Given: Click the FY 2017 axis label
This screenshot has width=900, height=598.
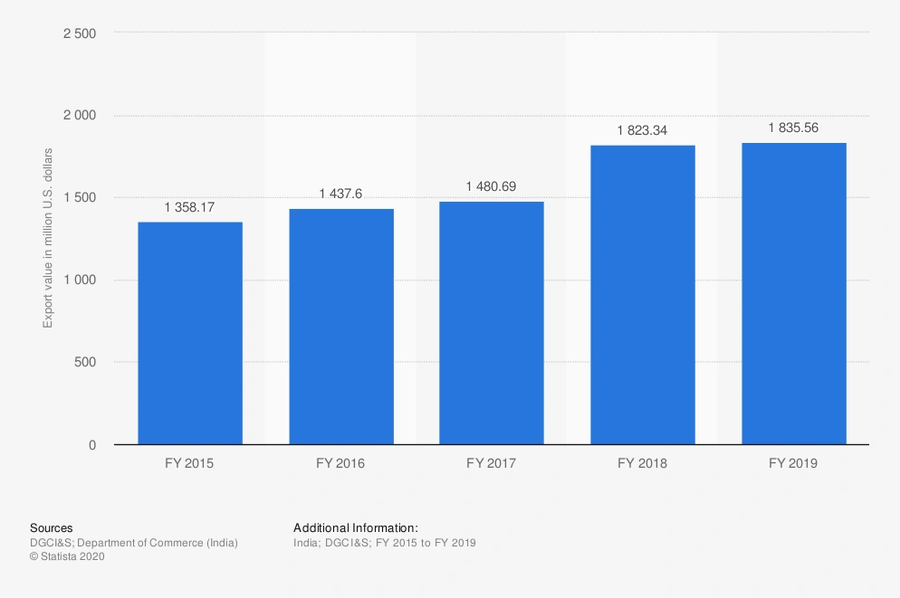Looking at the screenshot, I should click(492, 463).
